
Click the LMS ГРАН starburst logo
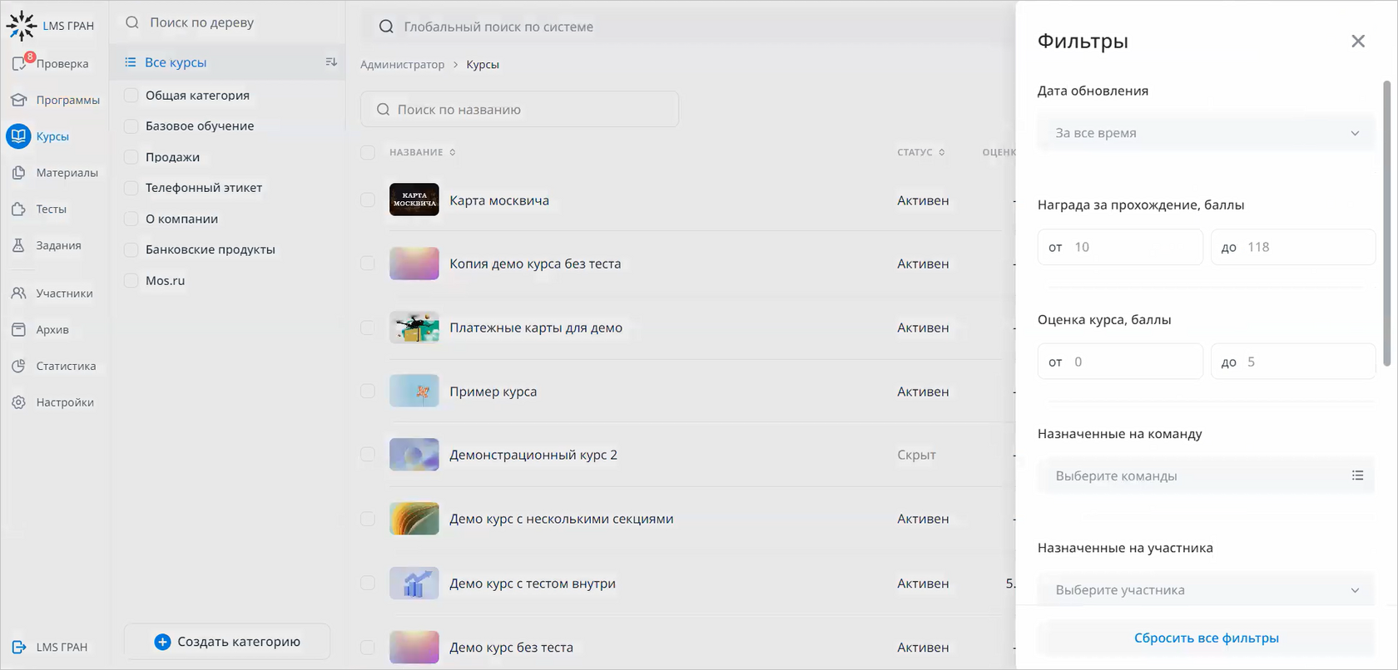(x=22, y=26)
